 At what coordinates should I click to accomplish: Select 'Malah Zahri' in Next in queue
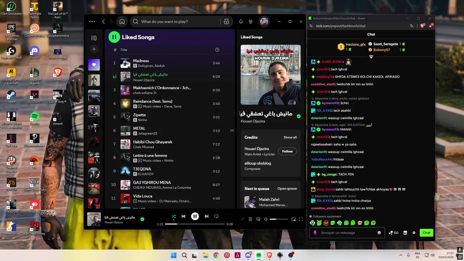click(x=270, y=202)
